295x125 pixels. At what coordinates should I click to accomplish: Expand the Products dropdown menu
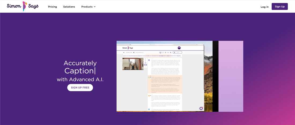coord(88,7)
